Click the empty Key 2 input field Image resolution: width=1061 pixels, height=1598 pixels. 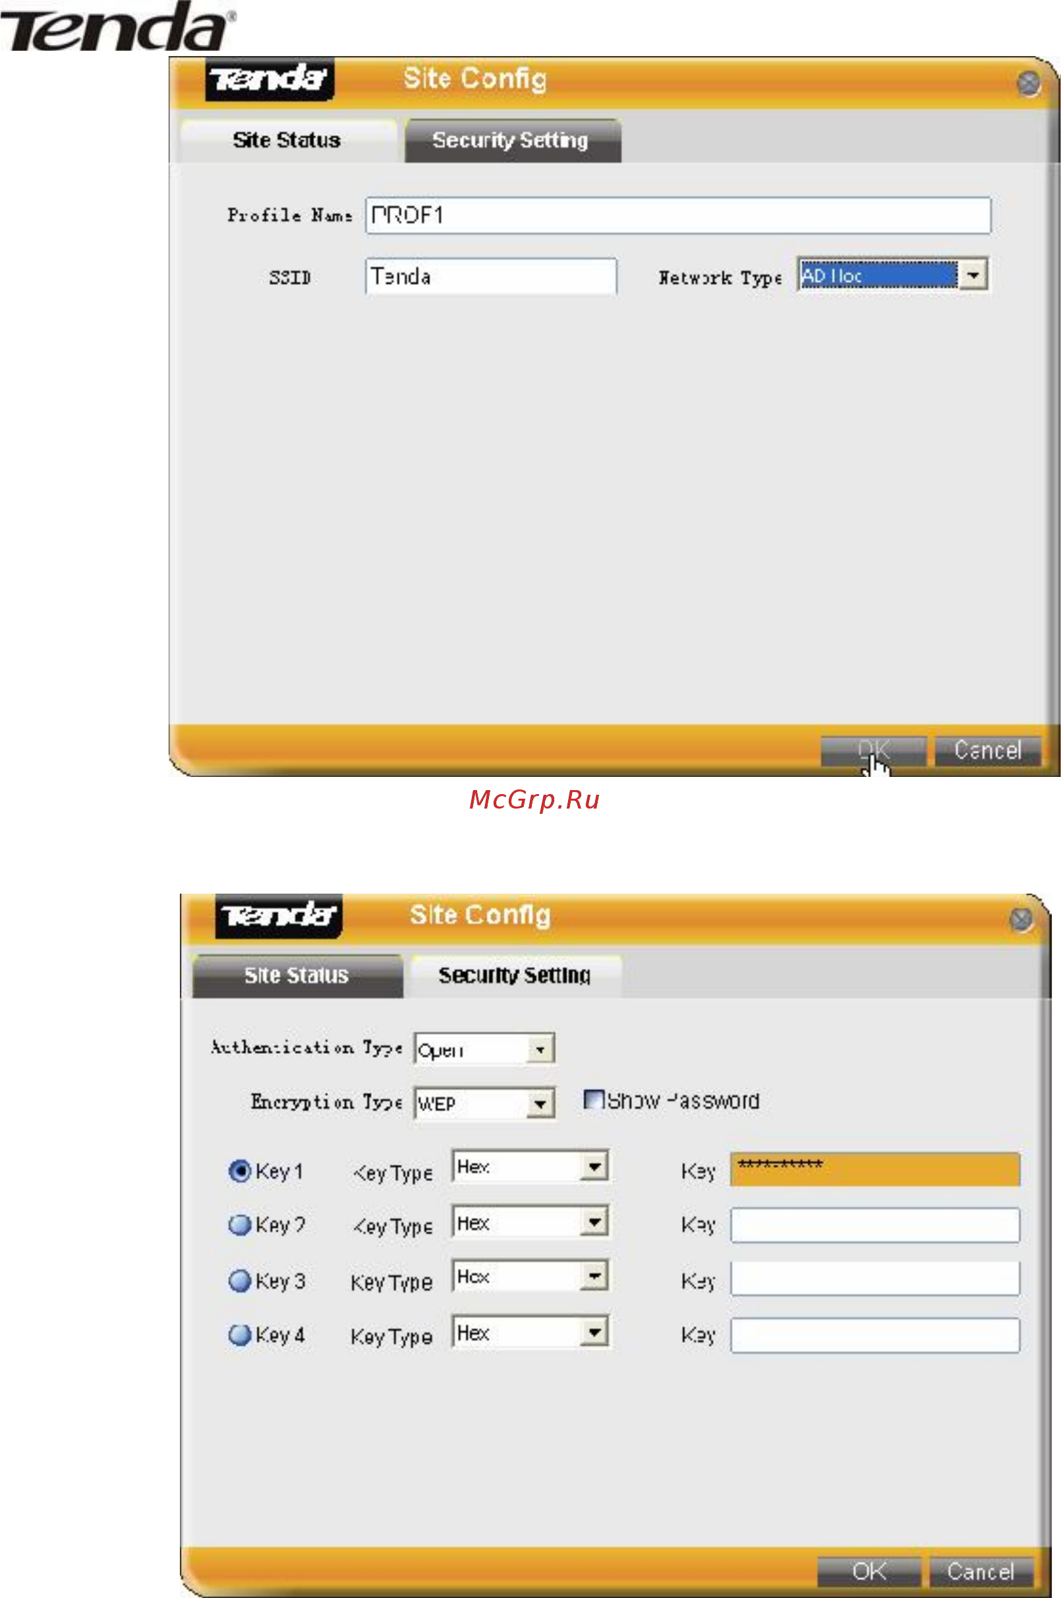click(875, 1225)
